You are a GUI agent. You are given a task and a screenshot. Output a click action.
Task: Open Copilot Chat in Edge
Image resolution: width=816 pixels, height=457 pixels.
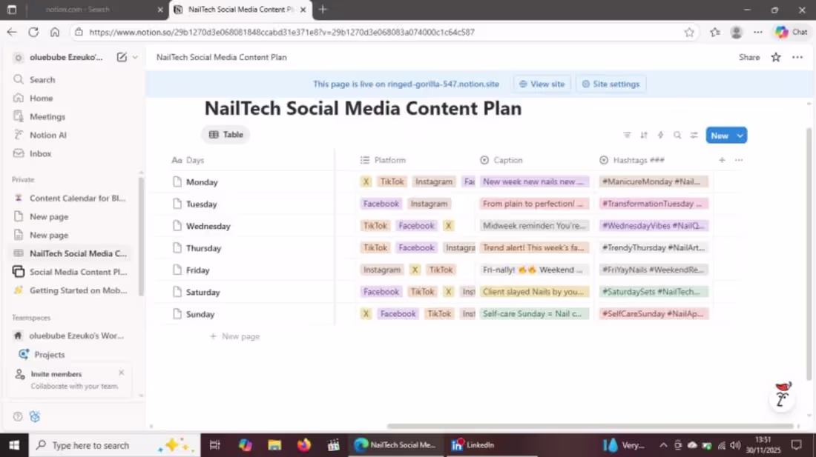791,32
